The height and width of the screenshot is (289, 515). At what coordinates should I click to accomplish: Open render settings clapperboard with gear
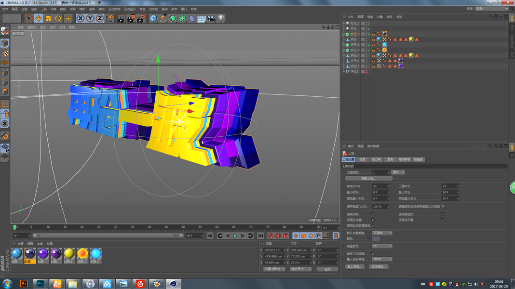coord(141,18)
